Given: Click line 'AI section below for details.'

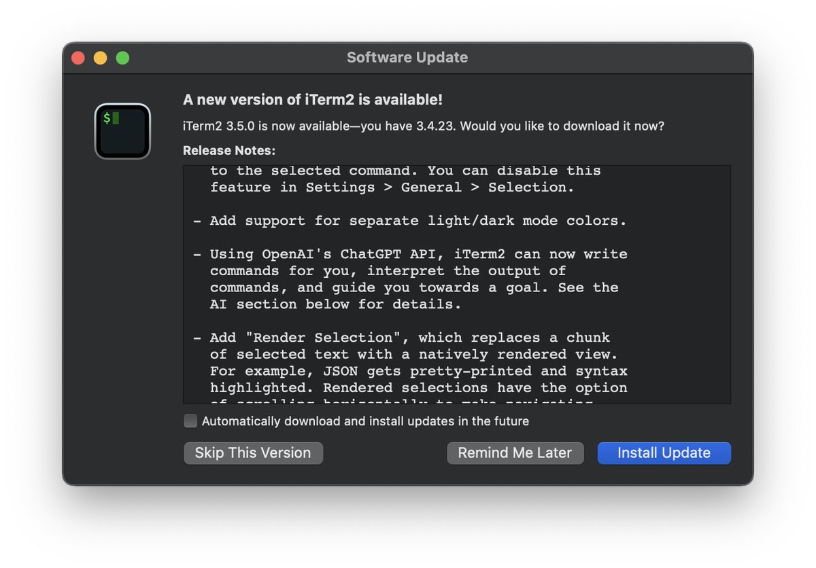Looking at the screenshot, I should [x=336, y=304].
